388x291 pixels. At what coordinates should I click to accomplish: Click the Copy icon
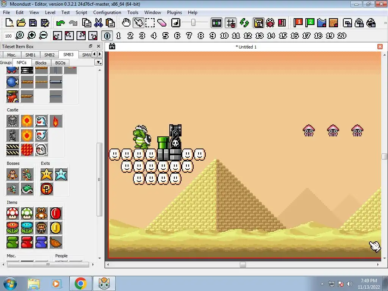point(86,23)
